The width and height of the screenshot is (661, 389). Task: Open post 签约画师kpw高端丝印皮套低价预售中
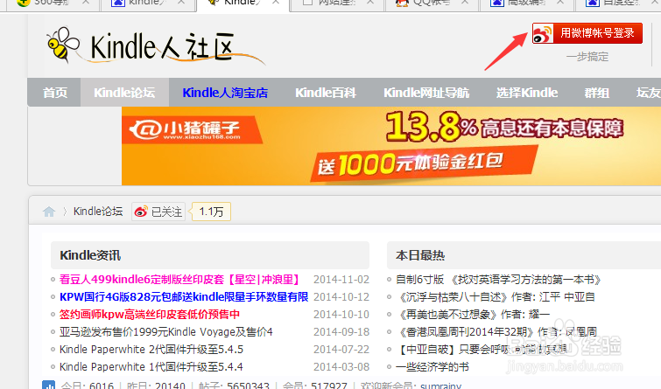pos(150,315)
